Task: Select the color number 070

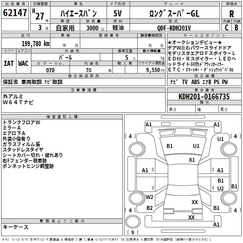Action: click(x=50, y=70)
